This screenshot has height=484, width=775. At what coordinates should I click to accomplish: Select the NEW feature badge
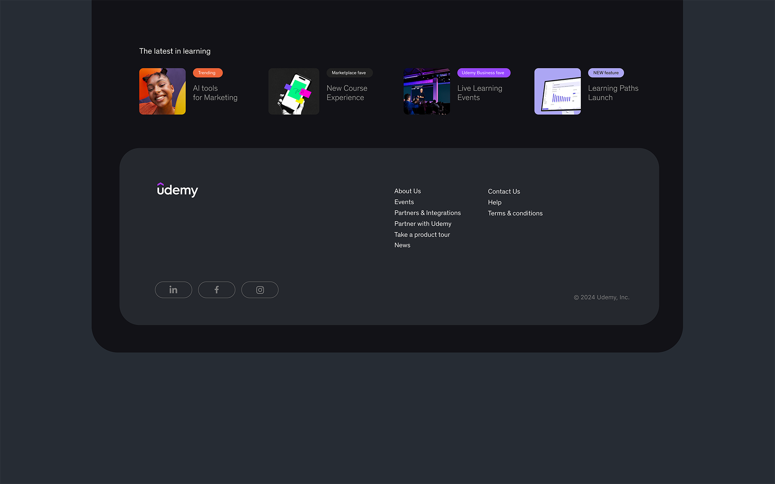(605, 73)
